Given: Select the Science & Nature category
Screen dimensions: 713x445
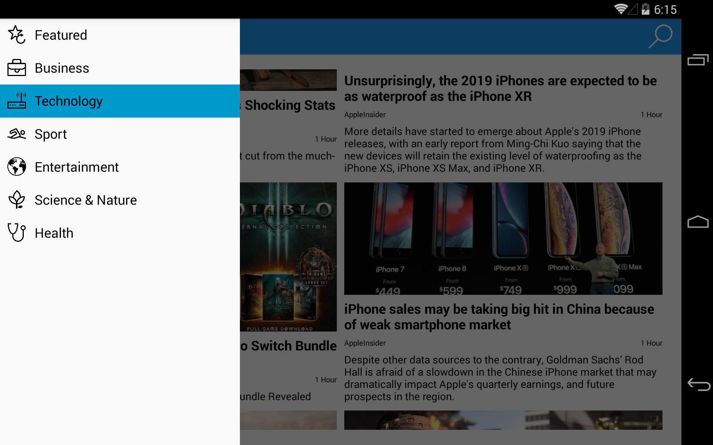Looking at the screenshot, I should click(120, 200).
